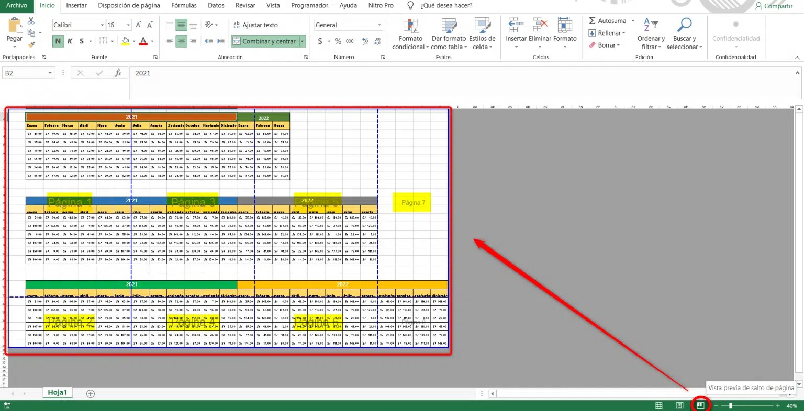This screenshot has width=804, height=411.
Task: Toggle bold with the N button
Action: 58,41
